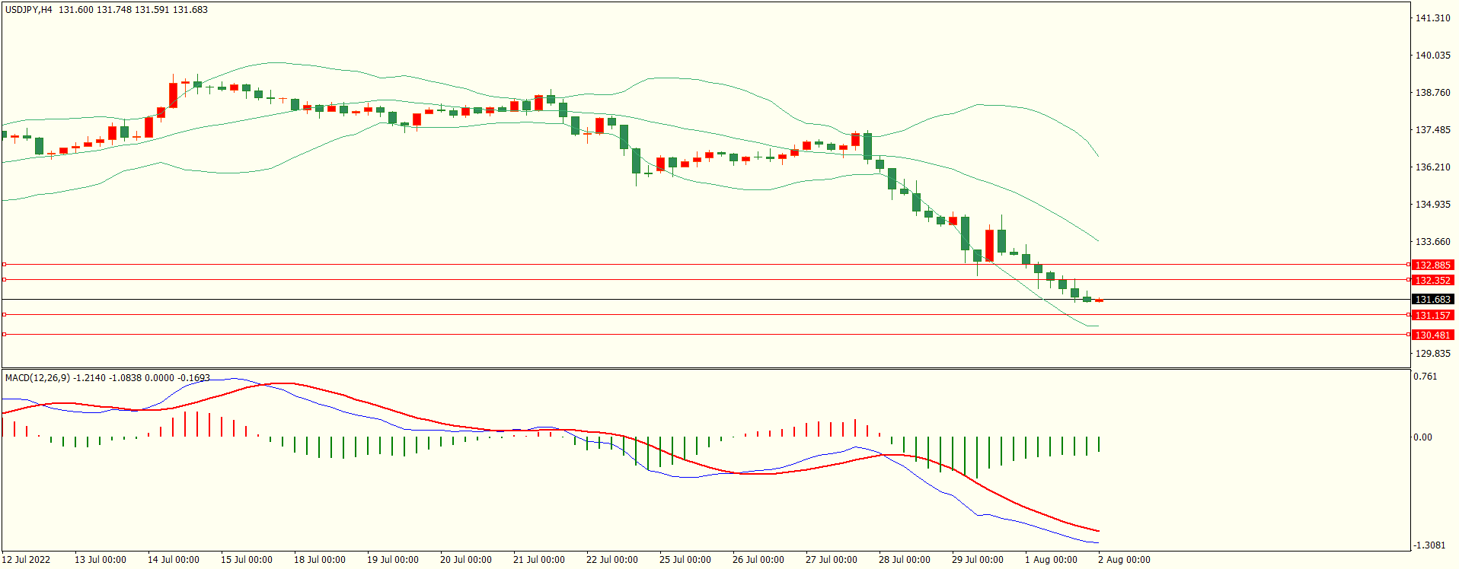Click the 19 Jul 00:00 time label
This screenshot has width=1459, height=569.
click(393, 560)
